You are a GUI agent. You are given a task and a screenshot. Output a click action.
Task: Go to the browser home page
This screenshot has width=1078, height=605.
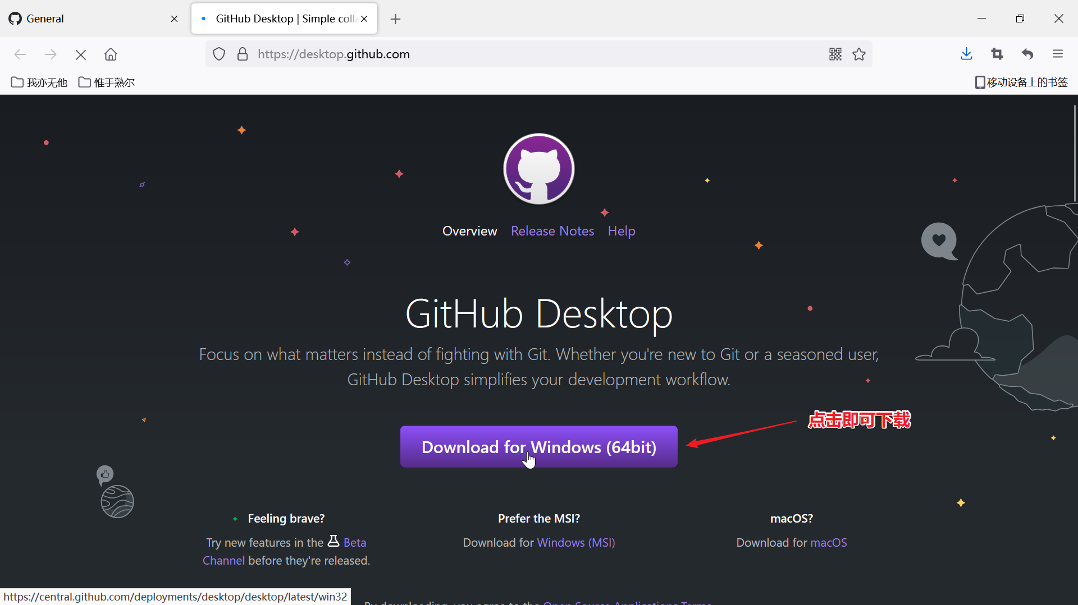coord(111,54)
